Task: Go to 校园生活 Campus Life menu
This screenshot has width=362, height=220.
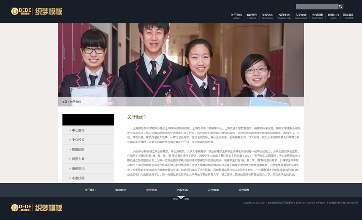Action: [284, 16]
